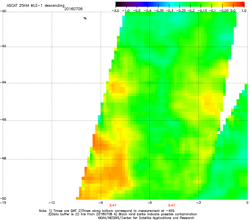Click the -50 latitude axis label

(3, 199)
